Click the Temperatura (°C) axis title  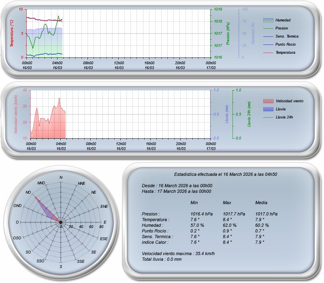(12, 33)
